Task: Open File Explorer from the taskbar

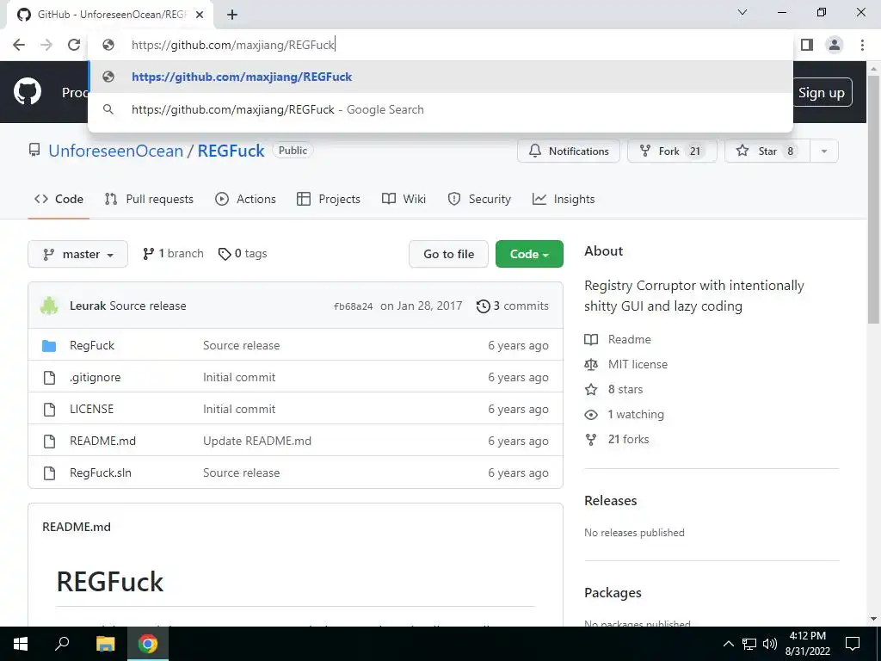Action: 105,644
